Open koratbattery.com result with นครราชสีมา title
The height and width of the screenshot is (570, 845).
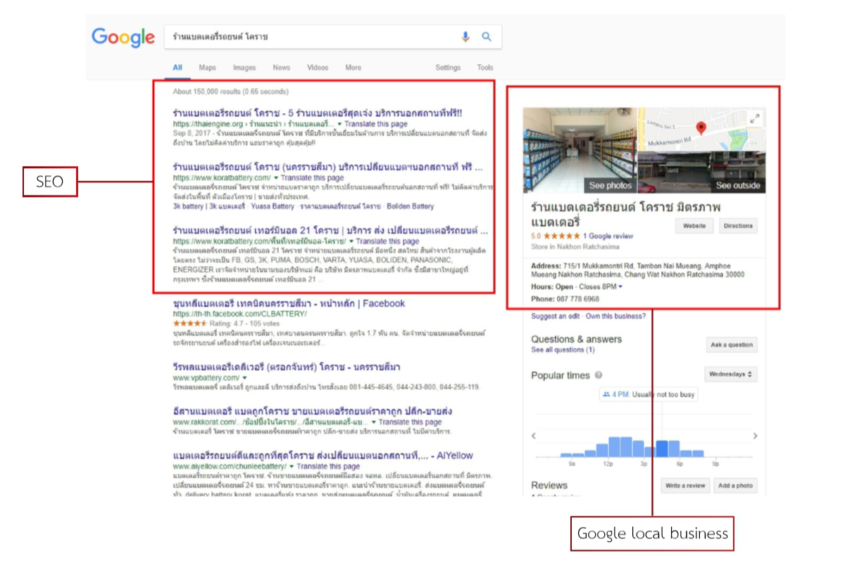click(x=328, y=168)
